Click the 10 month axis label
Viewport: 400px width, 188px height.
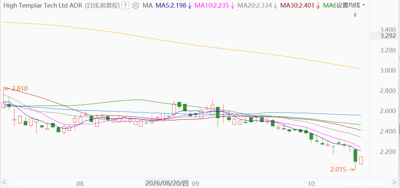click(x=311, y=184)
